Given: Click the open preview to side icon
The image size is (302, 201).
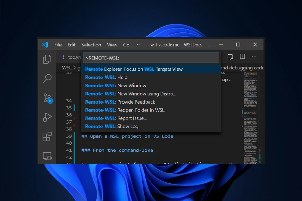Looking at the screenshot, I should (230, 57).
